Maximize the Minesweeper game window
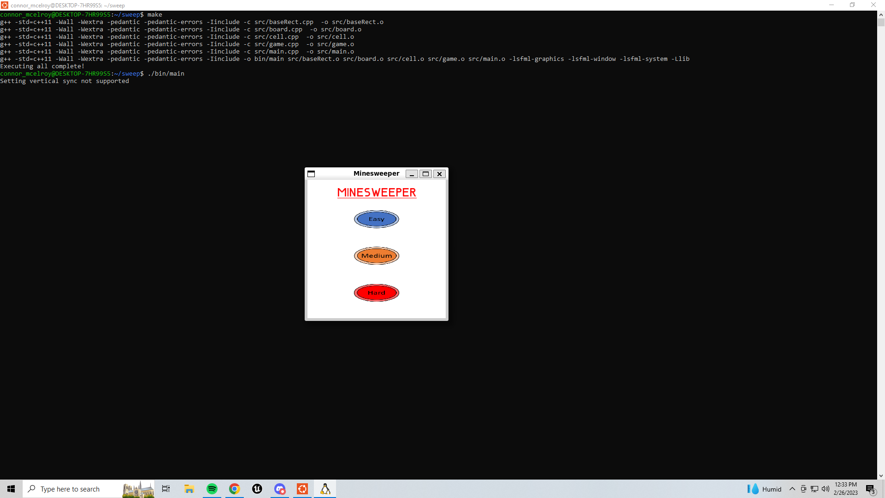885x498 pixels. point(425,174)
